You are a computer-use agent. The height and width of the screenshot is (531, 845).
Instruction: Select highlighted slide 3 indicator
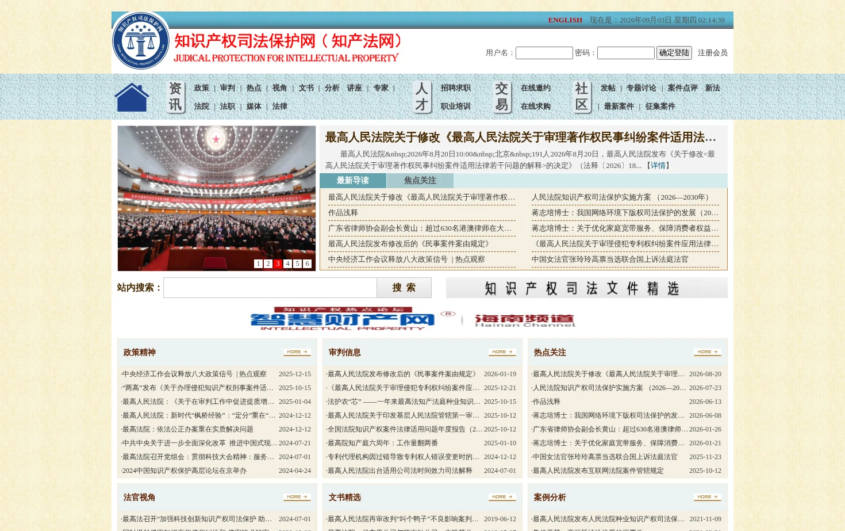pos(278,263)
